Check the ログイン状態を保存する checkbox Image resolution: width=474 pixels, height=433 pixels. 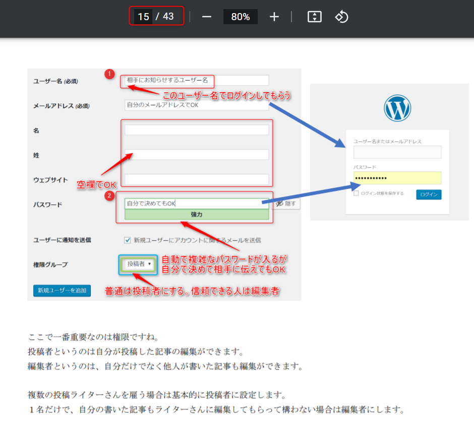[357, 193]
